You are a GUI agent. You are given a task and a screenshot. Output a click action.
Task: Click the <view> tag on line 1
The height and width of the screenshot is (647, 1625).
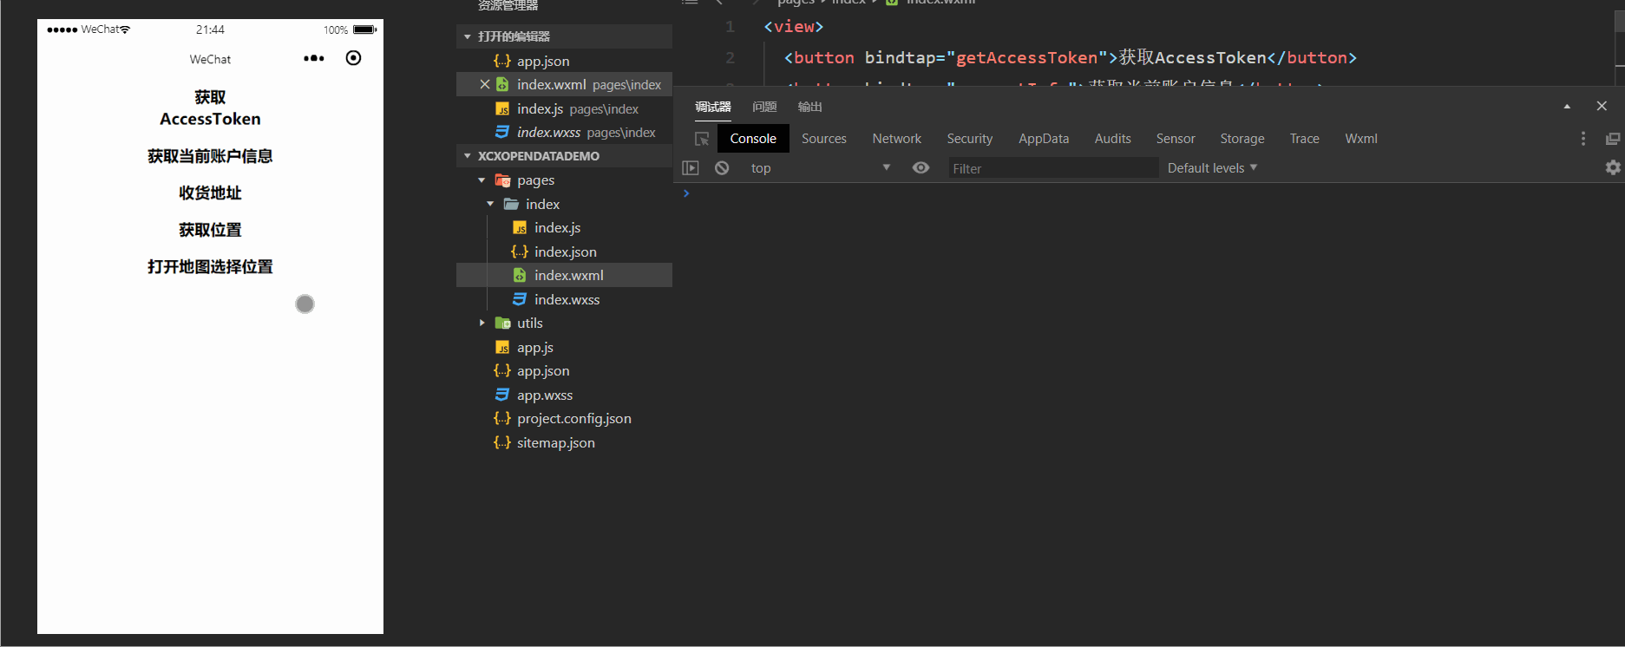click(793, 26)
